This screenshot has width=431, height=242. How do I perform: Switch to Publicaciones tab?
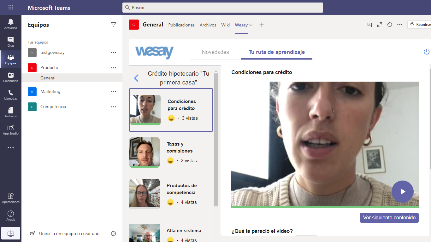(x=181, y=25)
